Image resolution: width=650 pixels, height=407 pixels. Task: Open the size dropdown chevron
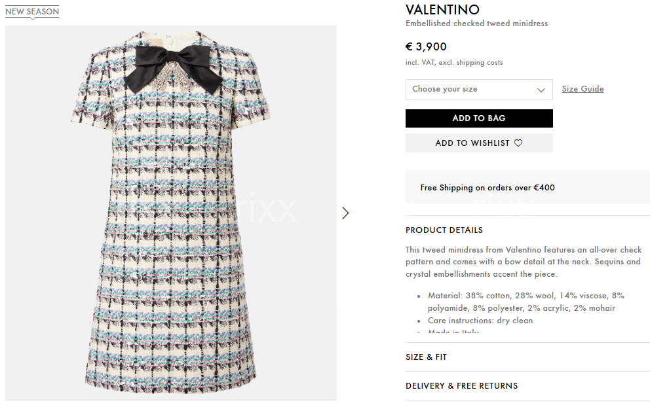pyautogui.click(x=541, y=90)
